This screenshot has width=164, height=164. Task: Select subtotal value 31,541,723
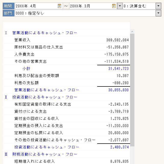[x=119, y=69]
